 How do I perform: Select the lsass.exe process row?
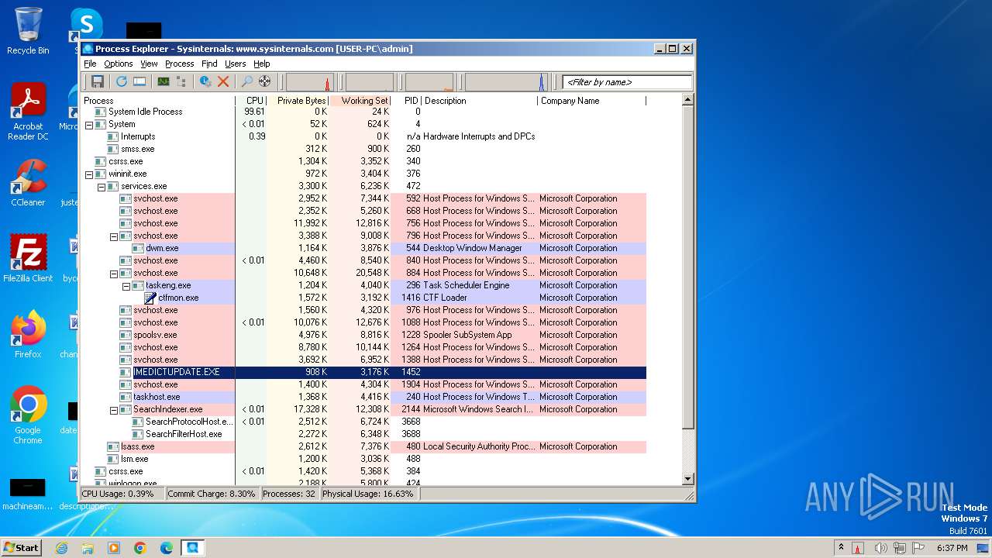(363, 446)
